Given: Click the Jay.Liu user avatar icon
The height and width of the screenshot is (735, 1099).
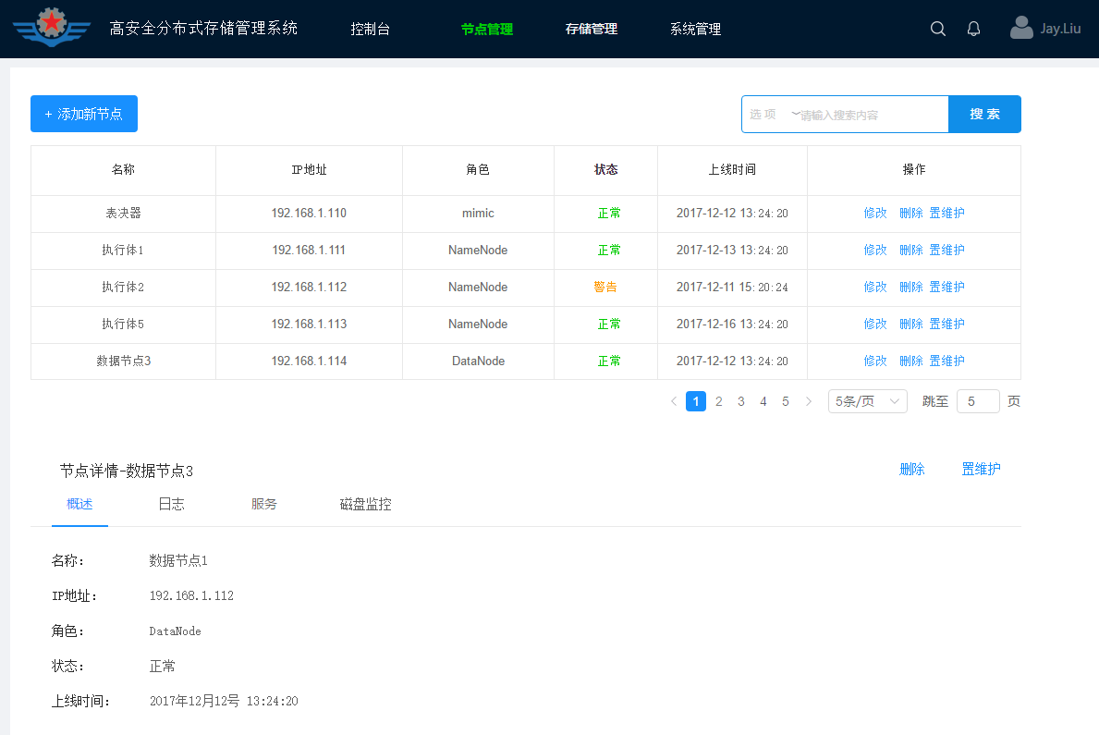Looking at the screenshot, I should pos(1021,28).
